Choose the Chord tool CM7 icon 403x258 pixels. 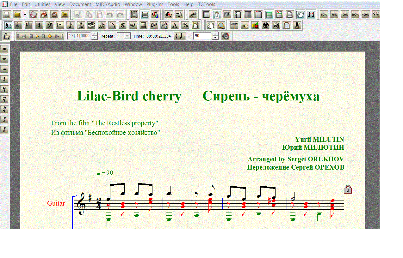point(154,25)
